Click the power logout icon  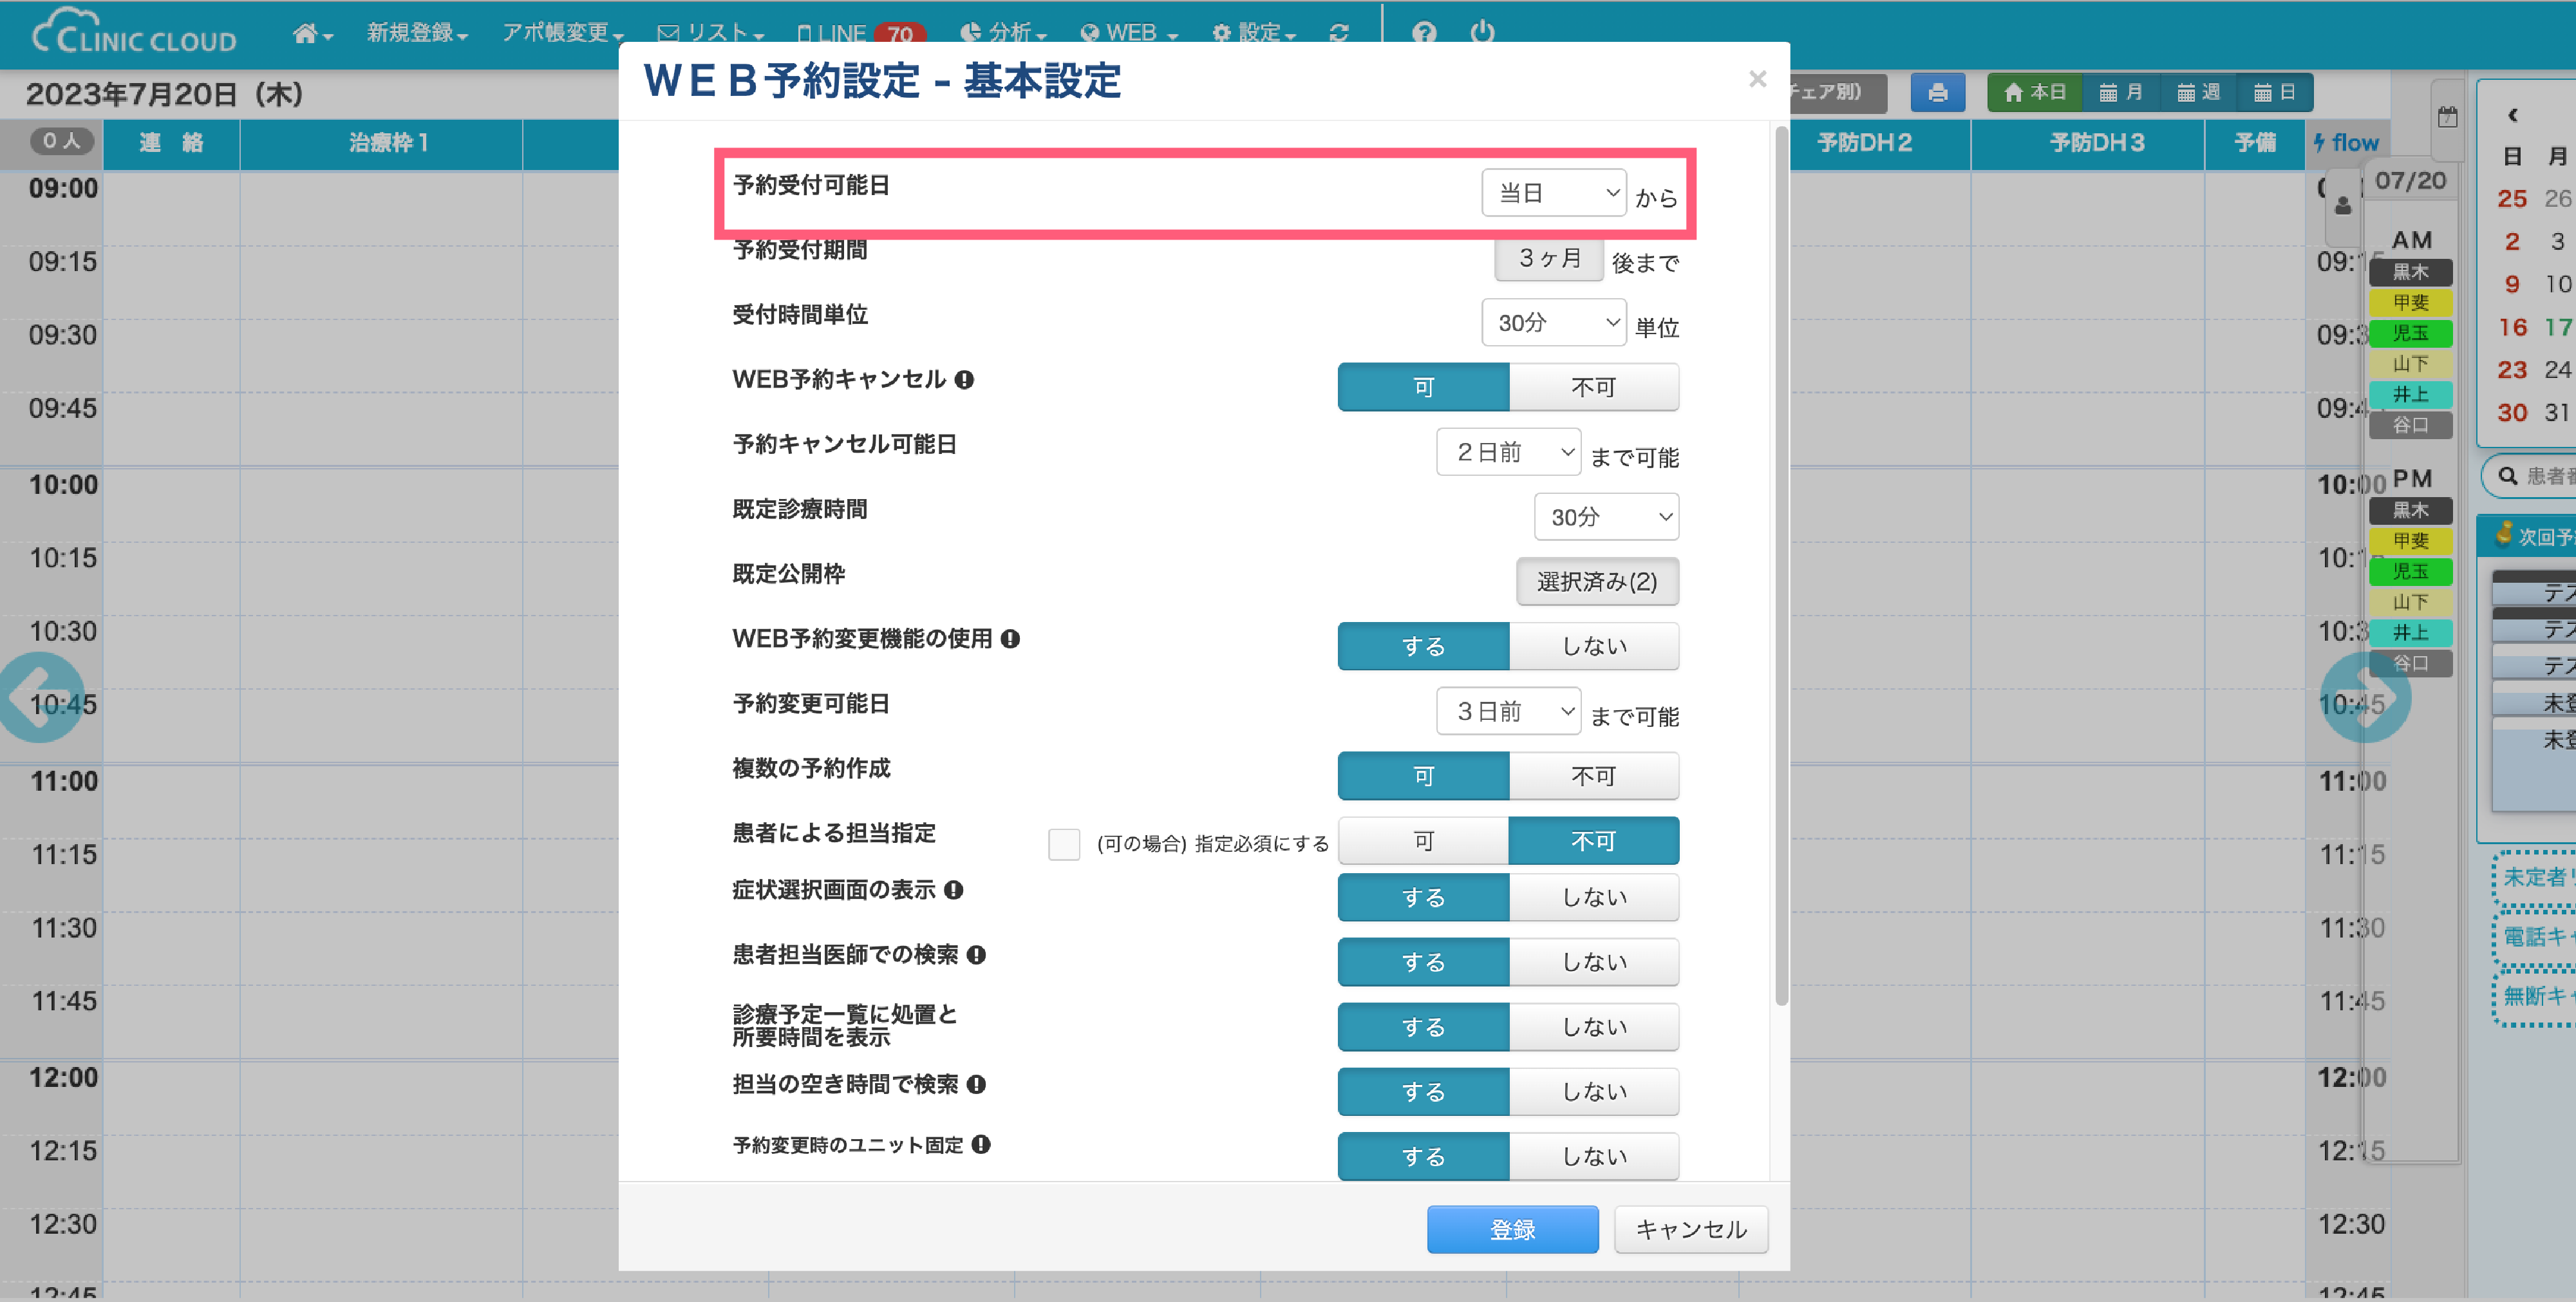[1482, 33]
